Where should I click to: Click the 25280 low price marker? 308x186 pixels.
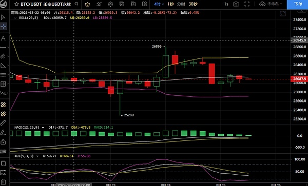coord(129,115)
